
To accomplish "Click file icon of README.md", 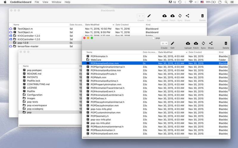I will (x=24, y=74).
